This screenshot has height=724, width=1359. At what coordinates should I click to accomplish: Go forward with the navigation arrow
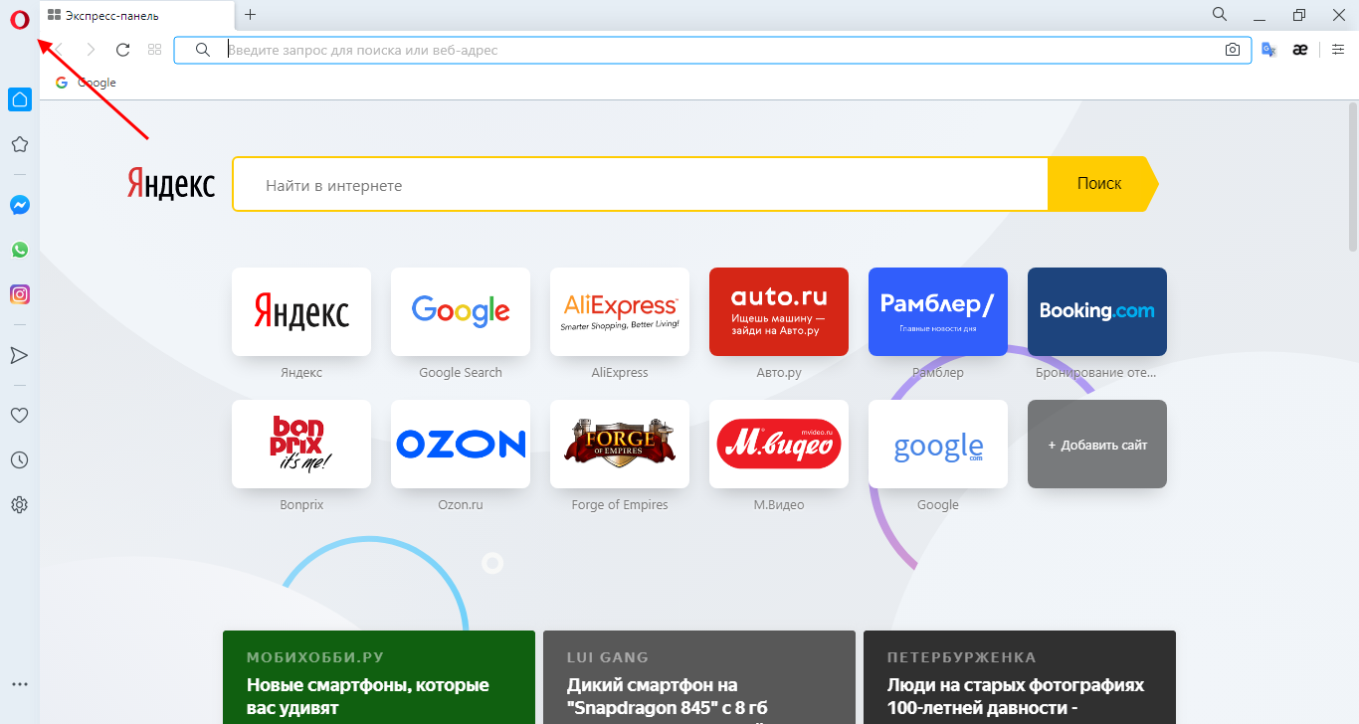(x=92, y=50)
